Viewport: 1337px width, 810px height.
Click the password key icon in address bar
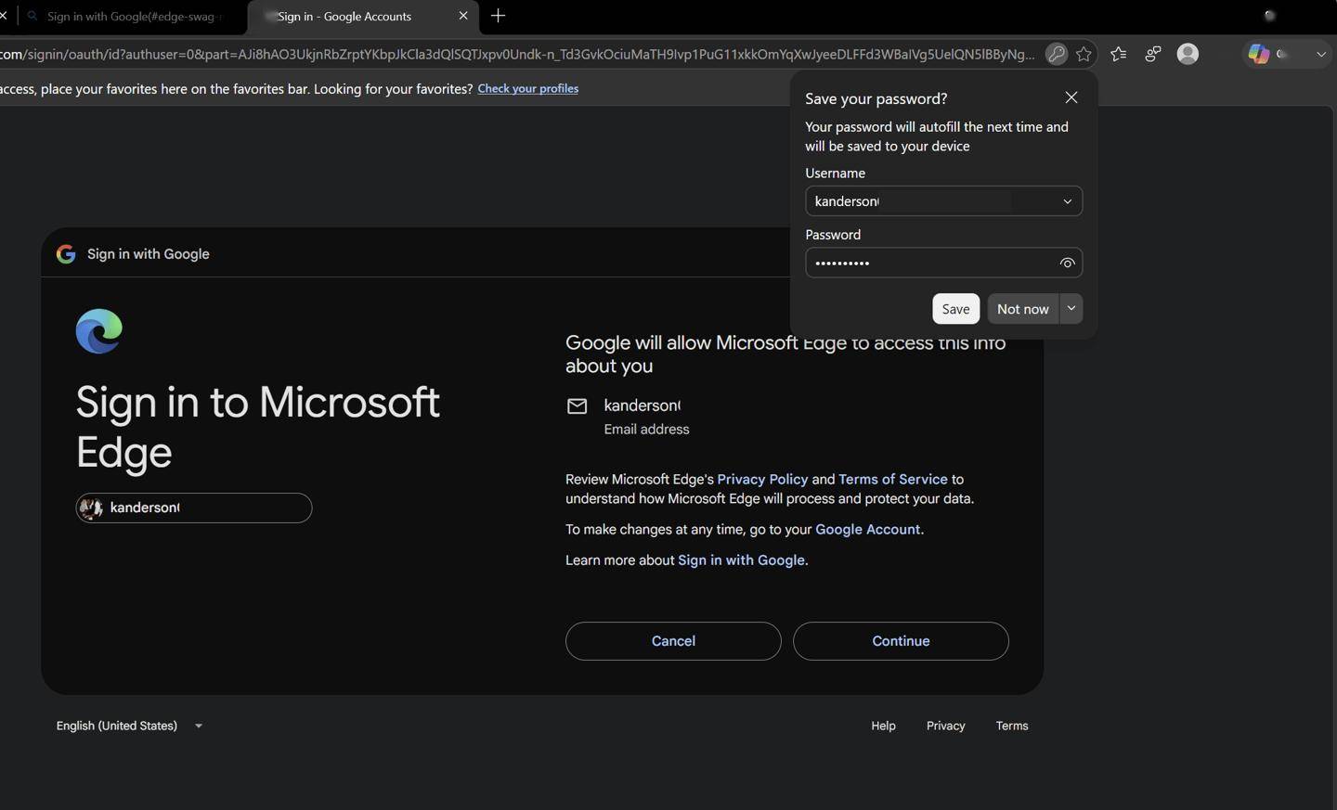coord(1056,54)
